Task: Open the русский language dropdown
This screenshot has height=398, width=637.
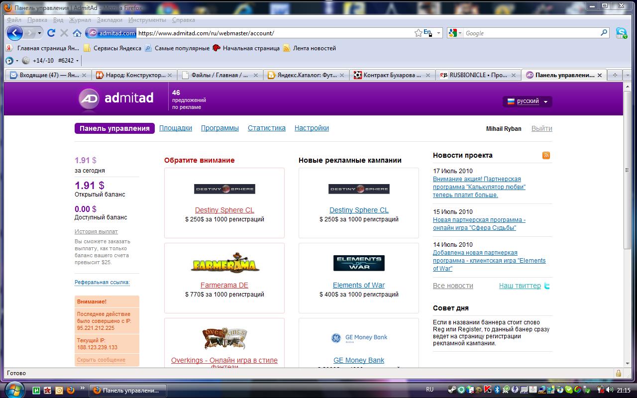Action: (527, 101)
